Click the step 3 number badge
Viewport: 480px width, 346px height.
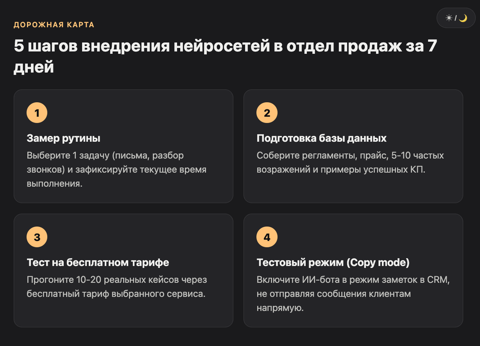pos(37,237)
